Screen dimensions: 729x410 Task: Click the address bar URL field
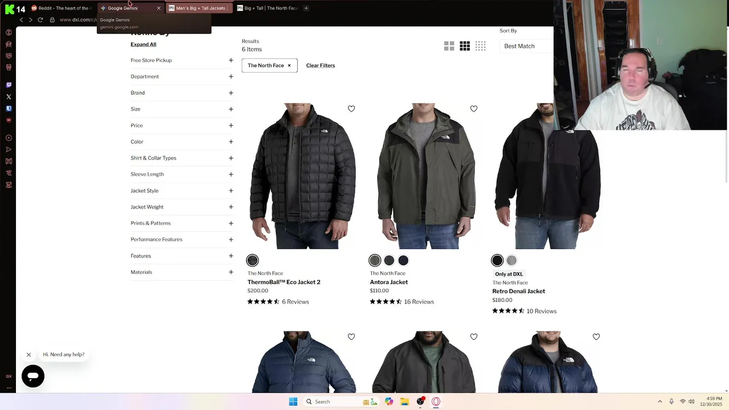click(x=77, y=20)
